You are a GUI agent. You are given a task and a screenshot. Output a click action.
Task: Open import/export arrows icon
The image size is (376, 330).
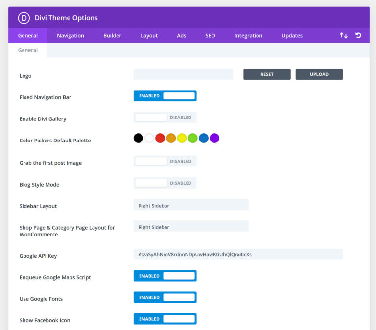tap(344, 35)
